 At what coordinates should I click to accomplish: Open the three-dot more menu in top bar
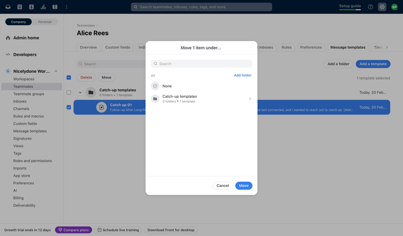[66, 7]
